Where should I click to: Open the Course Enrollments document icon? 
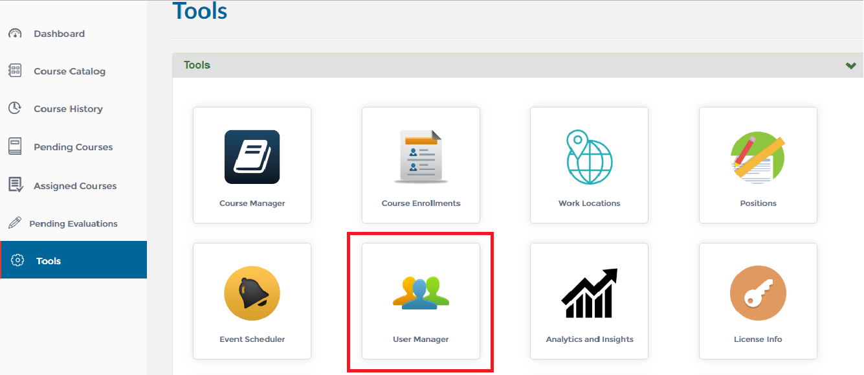(421, 157)
